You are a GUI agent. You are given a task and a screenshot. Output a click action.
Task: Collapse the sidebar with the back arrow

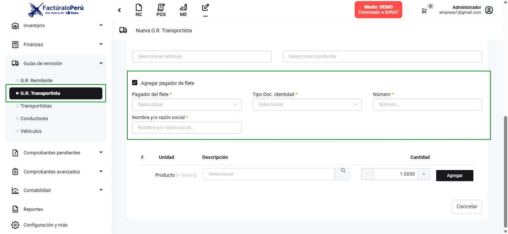(119, 10)
